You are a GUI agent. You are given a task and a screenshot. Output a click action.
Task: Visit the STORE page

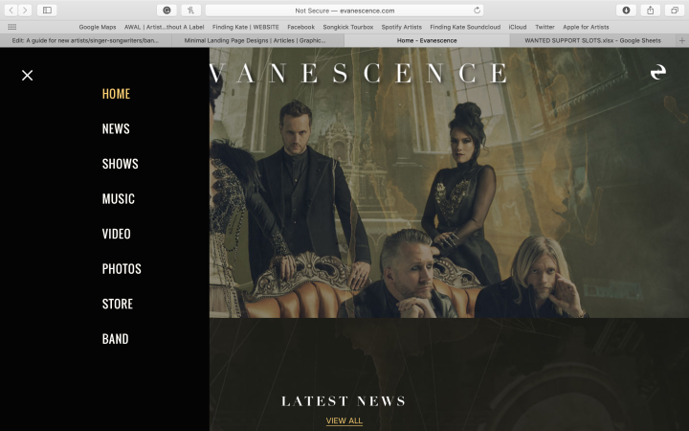tap(118, 304)
